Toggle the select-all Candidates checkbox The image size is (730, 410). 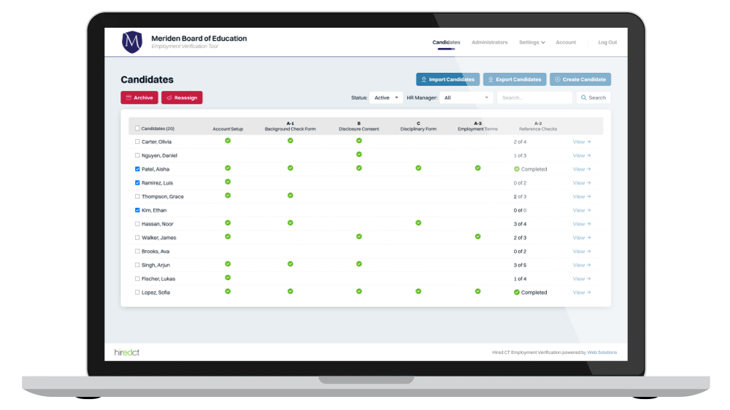pos(137,128)
